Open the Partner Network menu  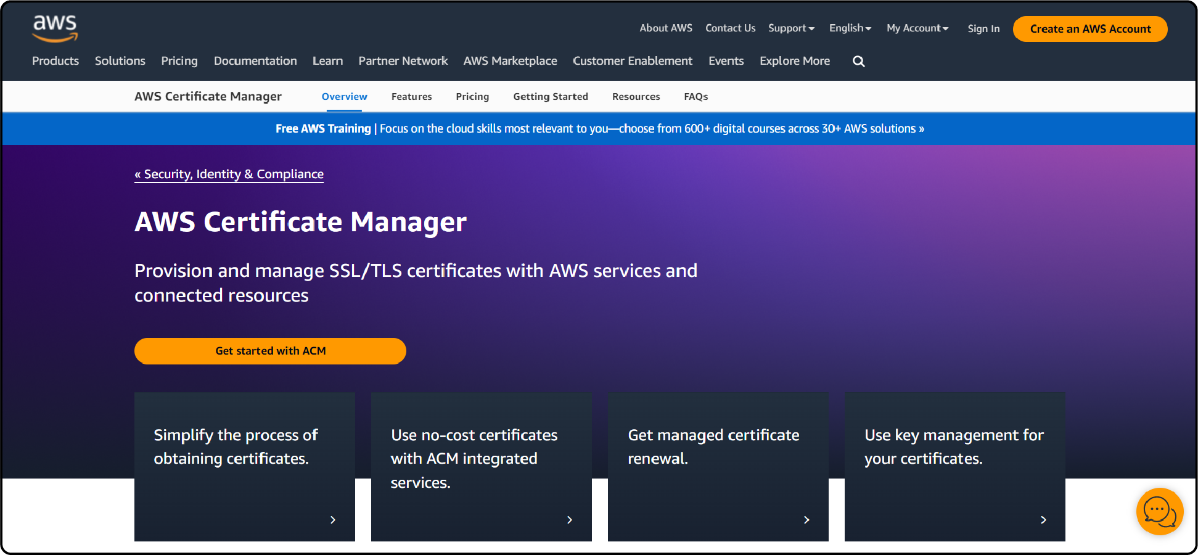[x=403, y=61]
